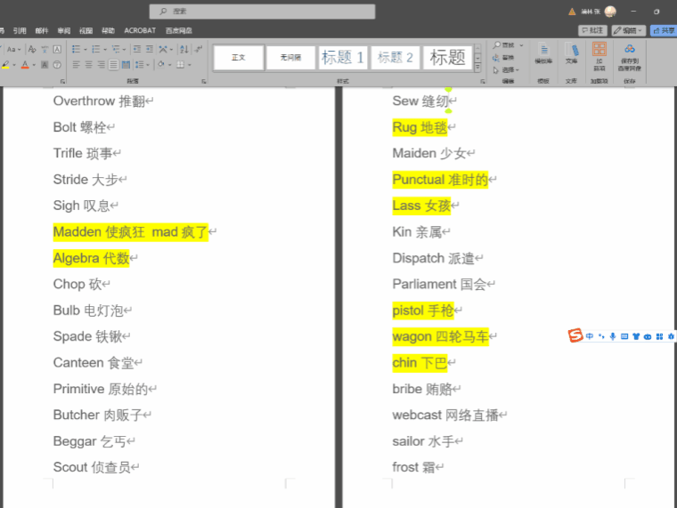677x508 pixels.
Task: Click the 共享 share button
Action: point(664,30)
